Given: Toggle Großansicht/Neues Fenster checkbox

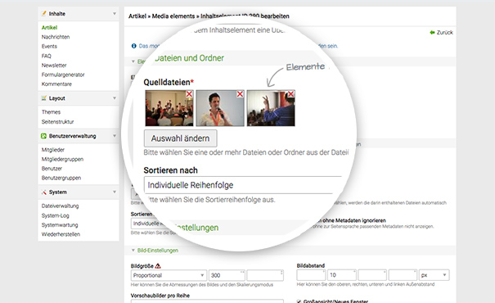Looking at the screenshot, I should pos(299,301).
